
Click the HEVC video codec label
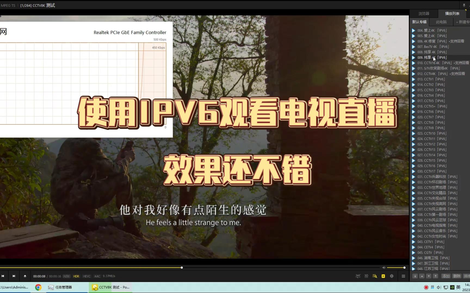pos(87,276)
